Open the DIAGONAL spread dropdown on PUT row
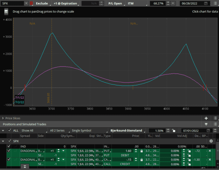Image resolution: width=219 pixels, height=170 pixels. (x=29, y=151)
